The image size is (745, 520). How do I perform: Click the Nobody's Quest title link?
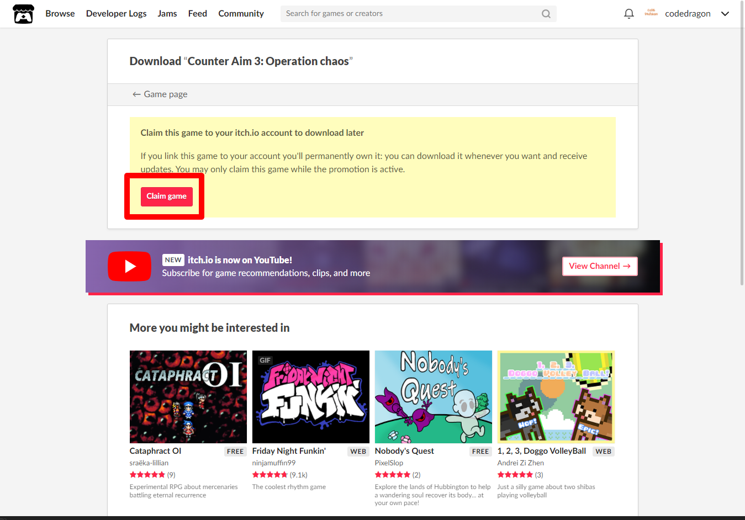coord(404,451)
